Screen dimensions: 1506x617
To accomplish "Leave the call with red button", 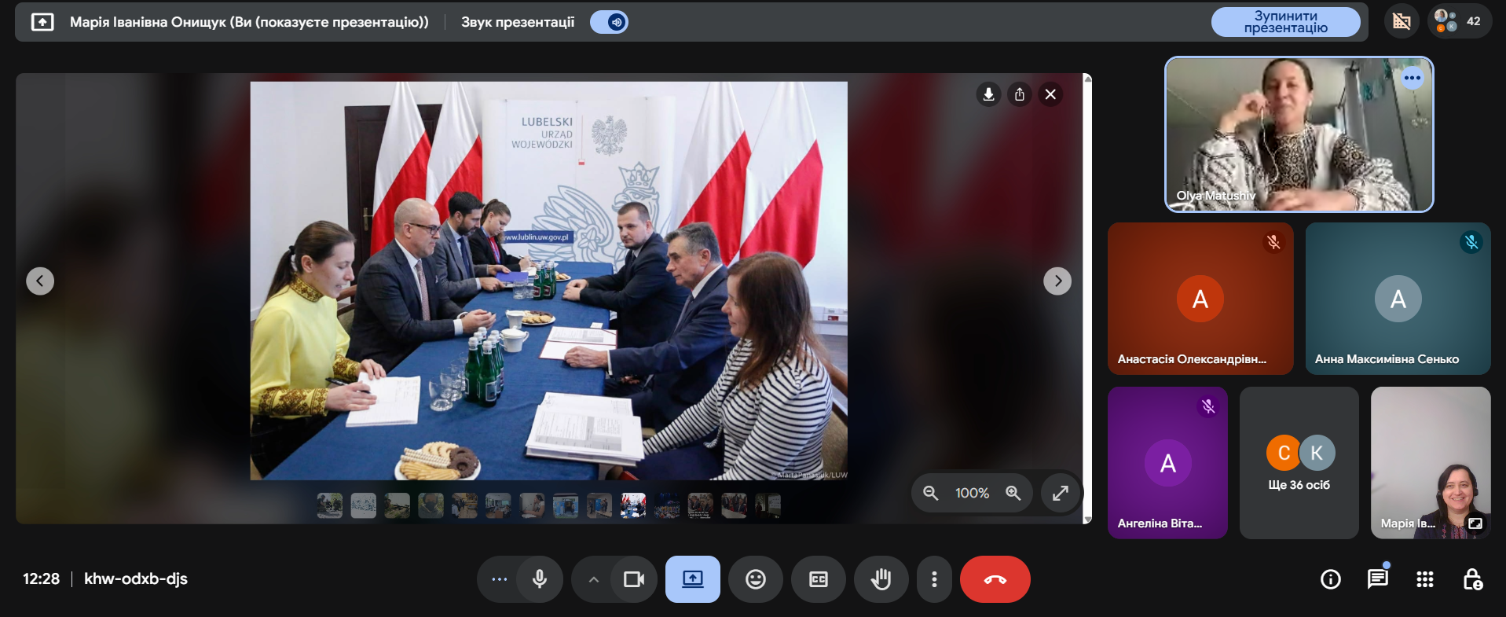I will pyautogui.click(x=995, y=579).
